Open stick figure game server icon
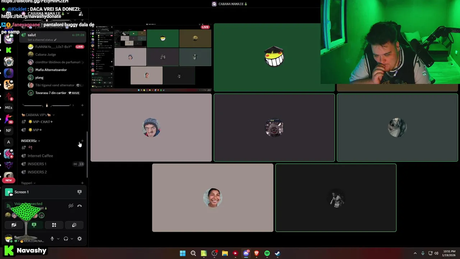The height and width of the screenshot is (259, 460). click(x=9, y=85)
